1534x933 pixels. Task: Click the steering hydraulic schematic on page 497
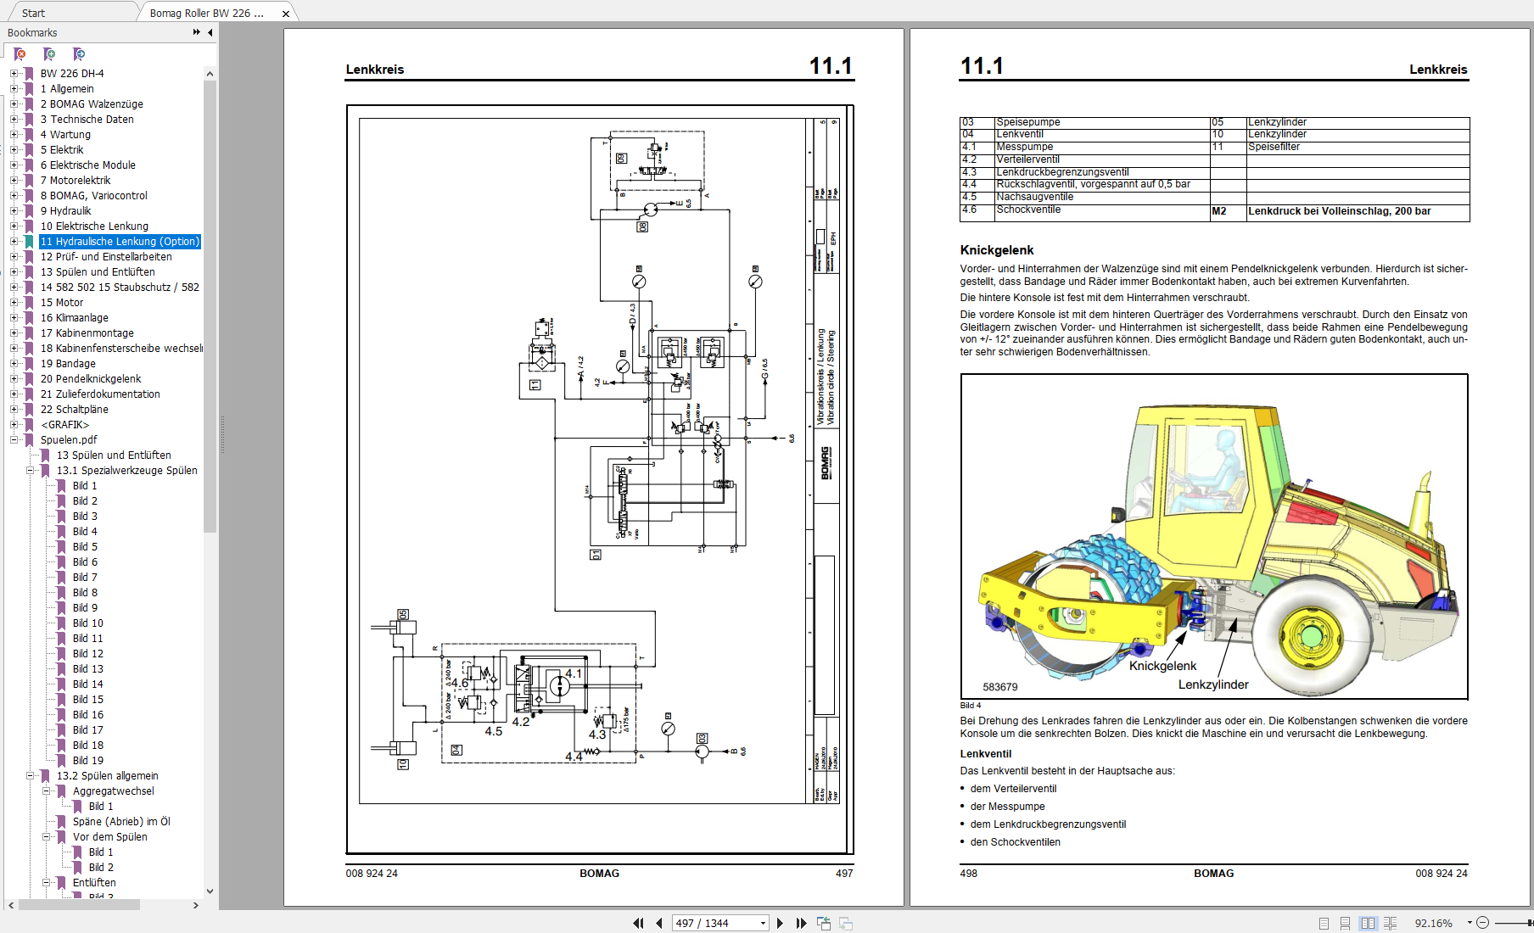click(x=599, y=479)
